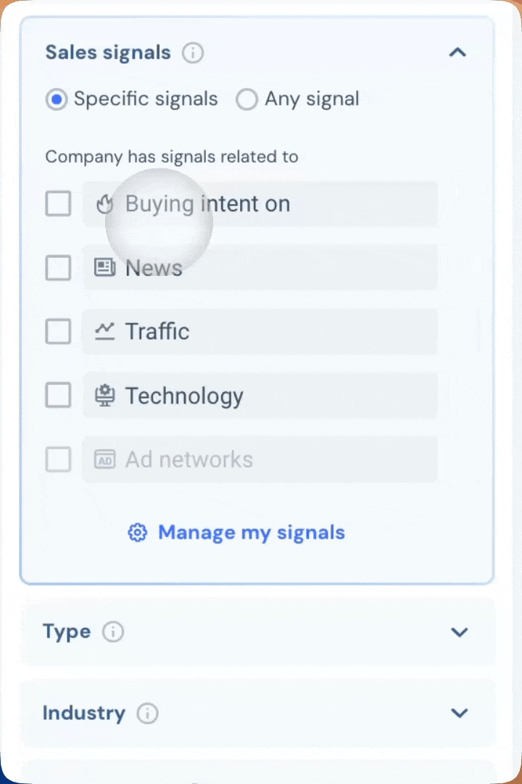Click the info icon beside Sales signals
The image size is (522, 784).
(192, 52)
